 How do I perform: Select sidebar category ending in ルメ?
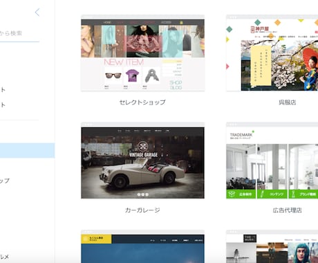tap(4, 257)
